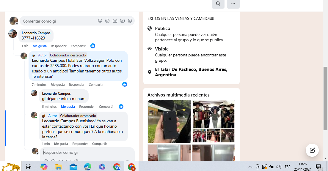The image size is (328, 171).
Task: Click Responder under 'déjame info a mi num'
Action: (87, 107)
